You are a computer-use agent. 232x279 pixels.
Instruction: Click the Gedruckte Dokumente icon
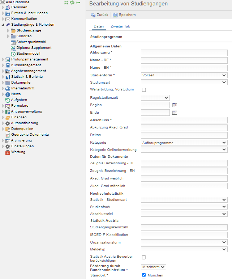tap(8, 135)
